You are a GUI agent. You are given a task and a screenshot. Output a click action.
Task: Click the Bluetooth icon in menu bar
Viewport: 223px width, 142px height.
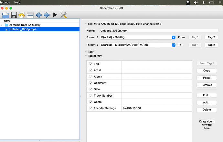204,3
